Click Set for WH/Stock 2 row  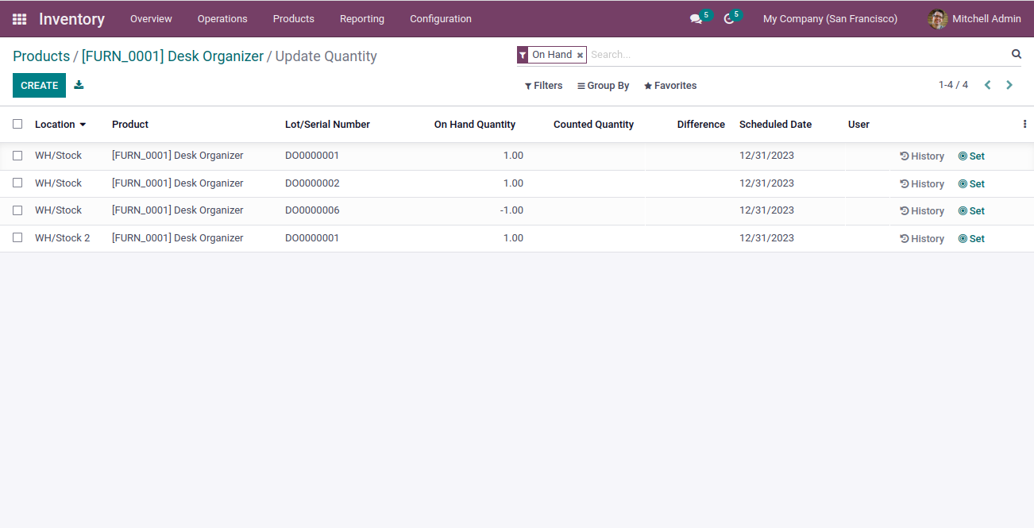tap(971, 238)
